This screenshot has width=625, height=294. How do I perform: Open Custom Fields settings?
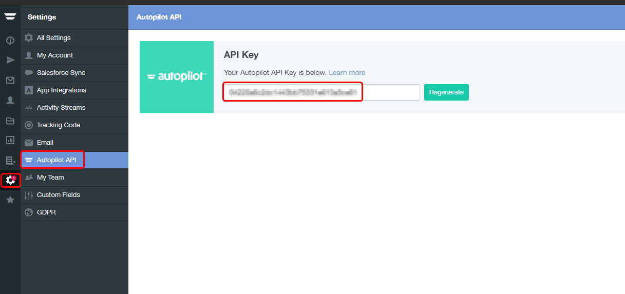coord(74,195)
